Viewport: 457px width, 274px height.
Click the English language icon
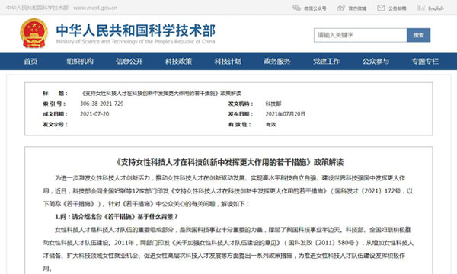coord(421,8)
